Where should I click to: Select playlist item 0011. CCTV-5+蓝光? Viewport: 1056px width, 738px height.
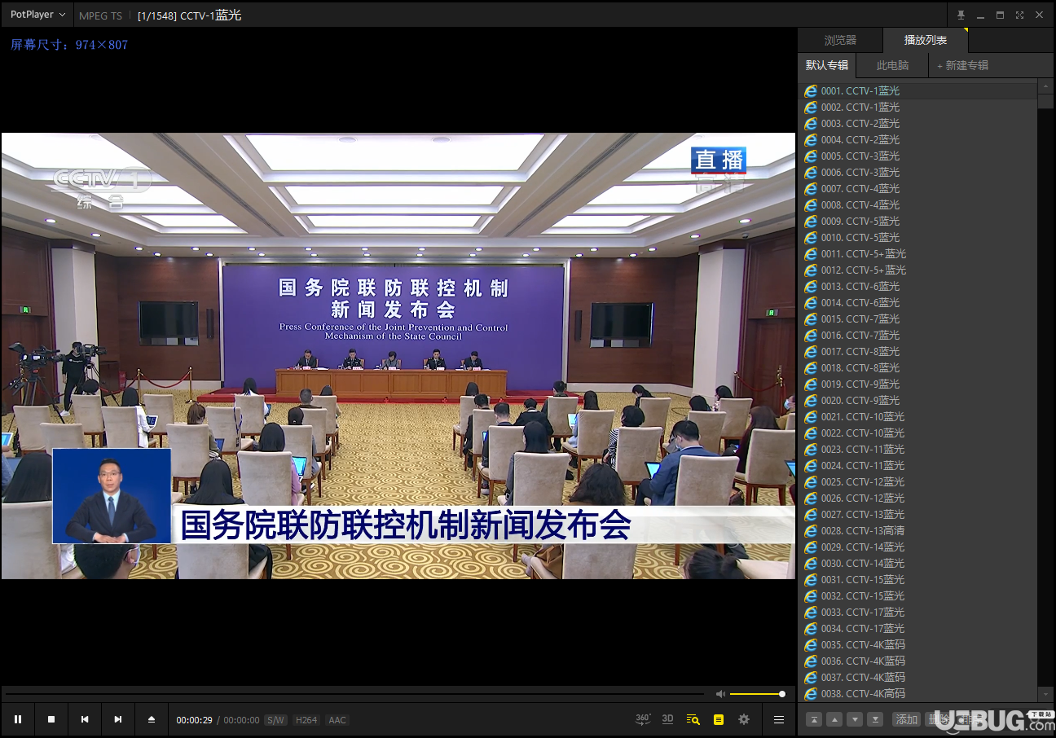917,254
